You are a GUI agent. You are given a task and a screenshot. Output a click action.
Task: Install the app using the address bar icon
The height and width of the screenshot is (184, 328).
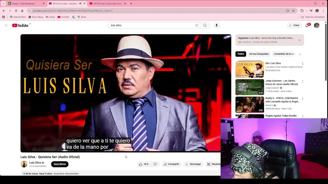click(x=288, y=11)
